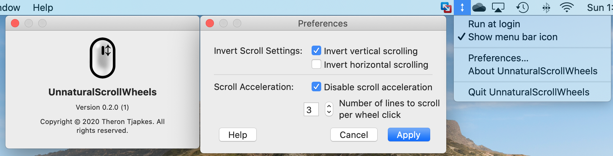
Task: Click the AirPlay display icon
Action: 498,7
